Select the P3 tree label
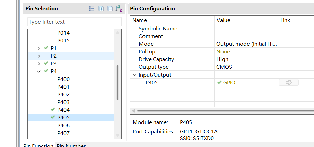This screenshot has height=147, width=314. (x=54, y=64)
